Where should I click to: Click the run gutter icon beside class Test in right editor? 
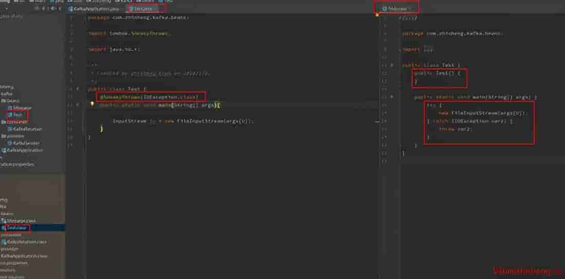click(x=392, y=65)
